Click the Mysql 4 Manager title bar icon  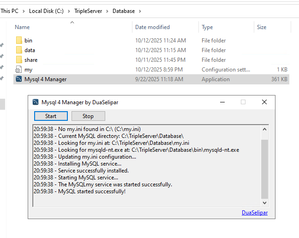36,102
